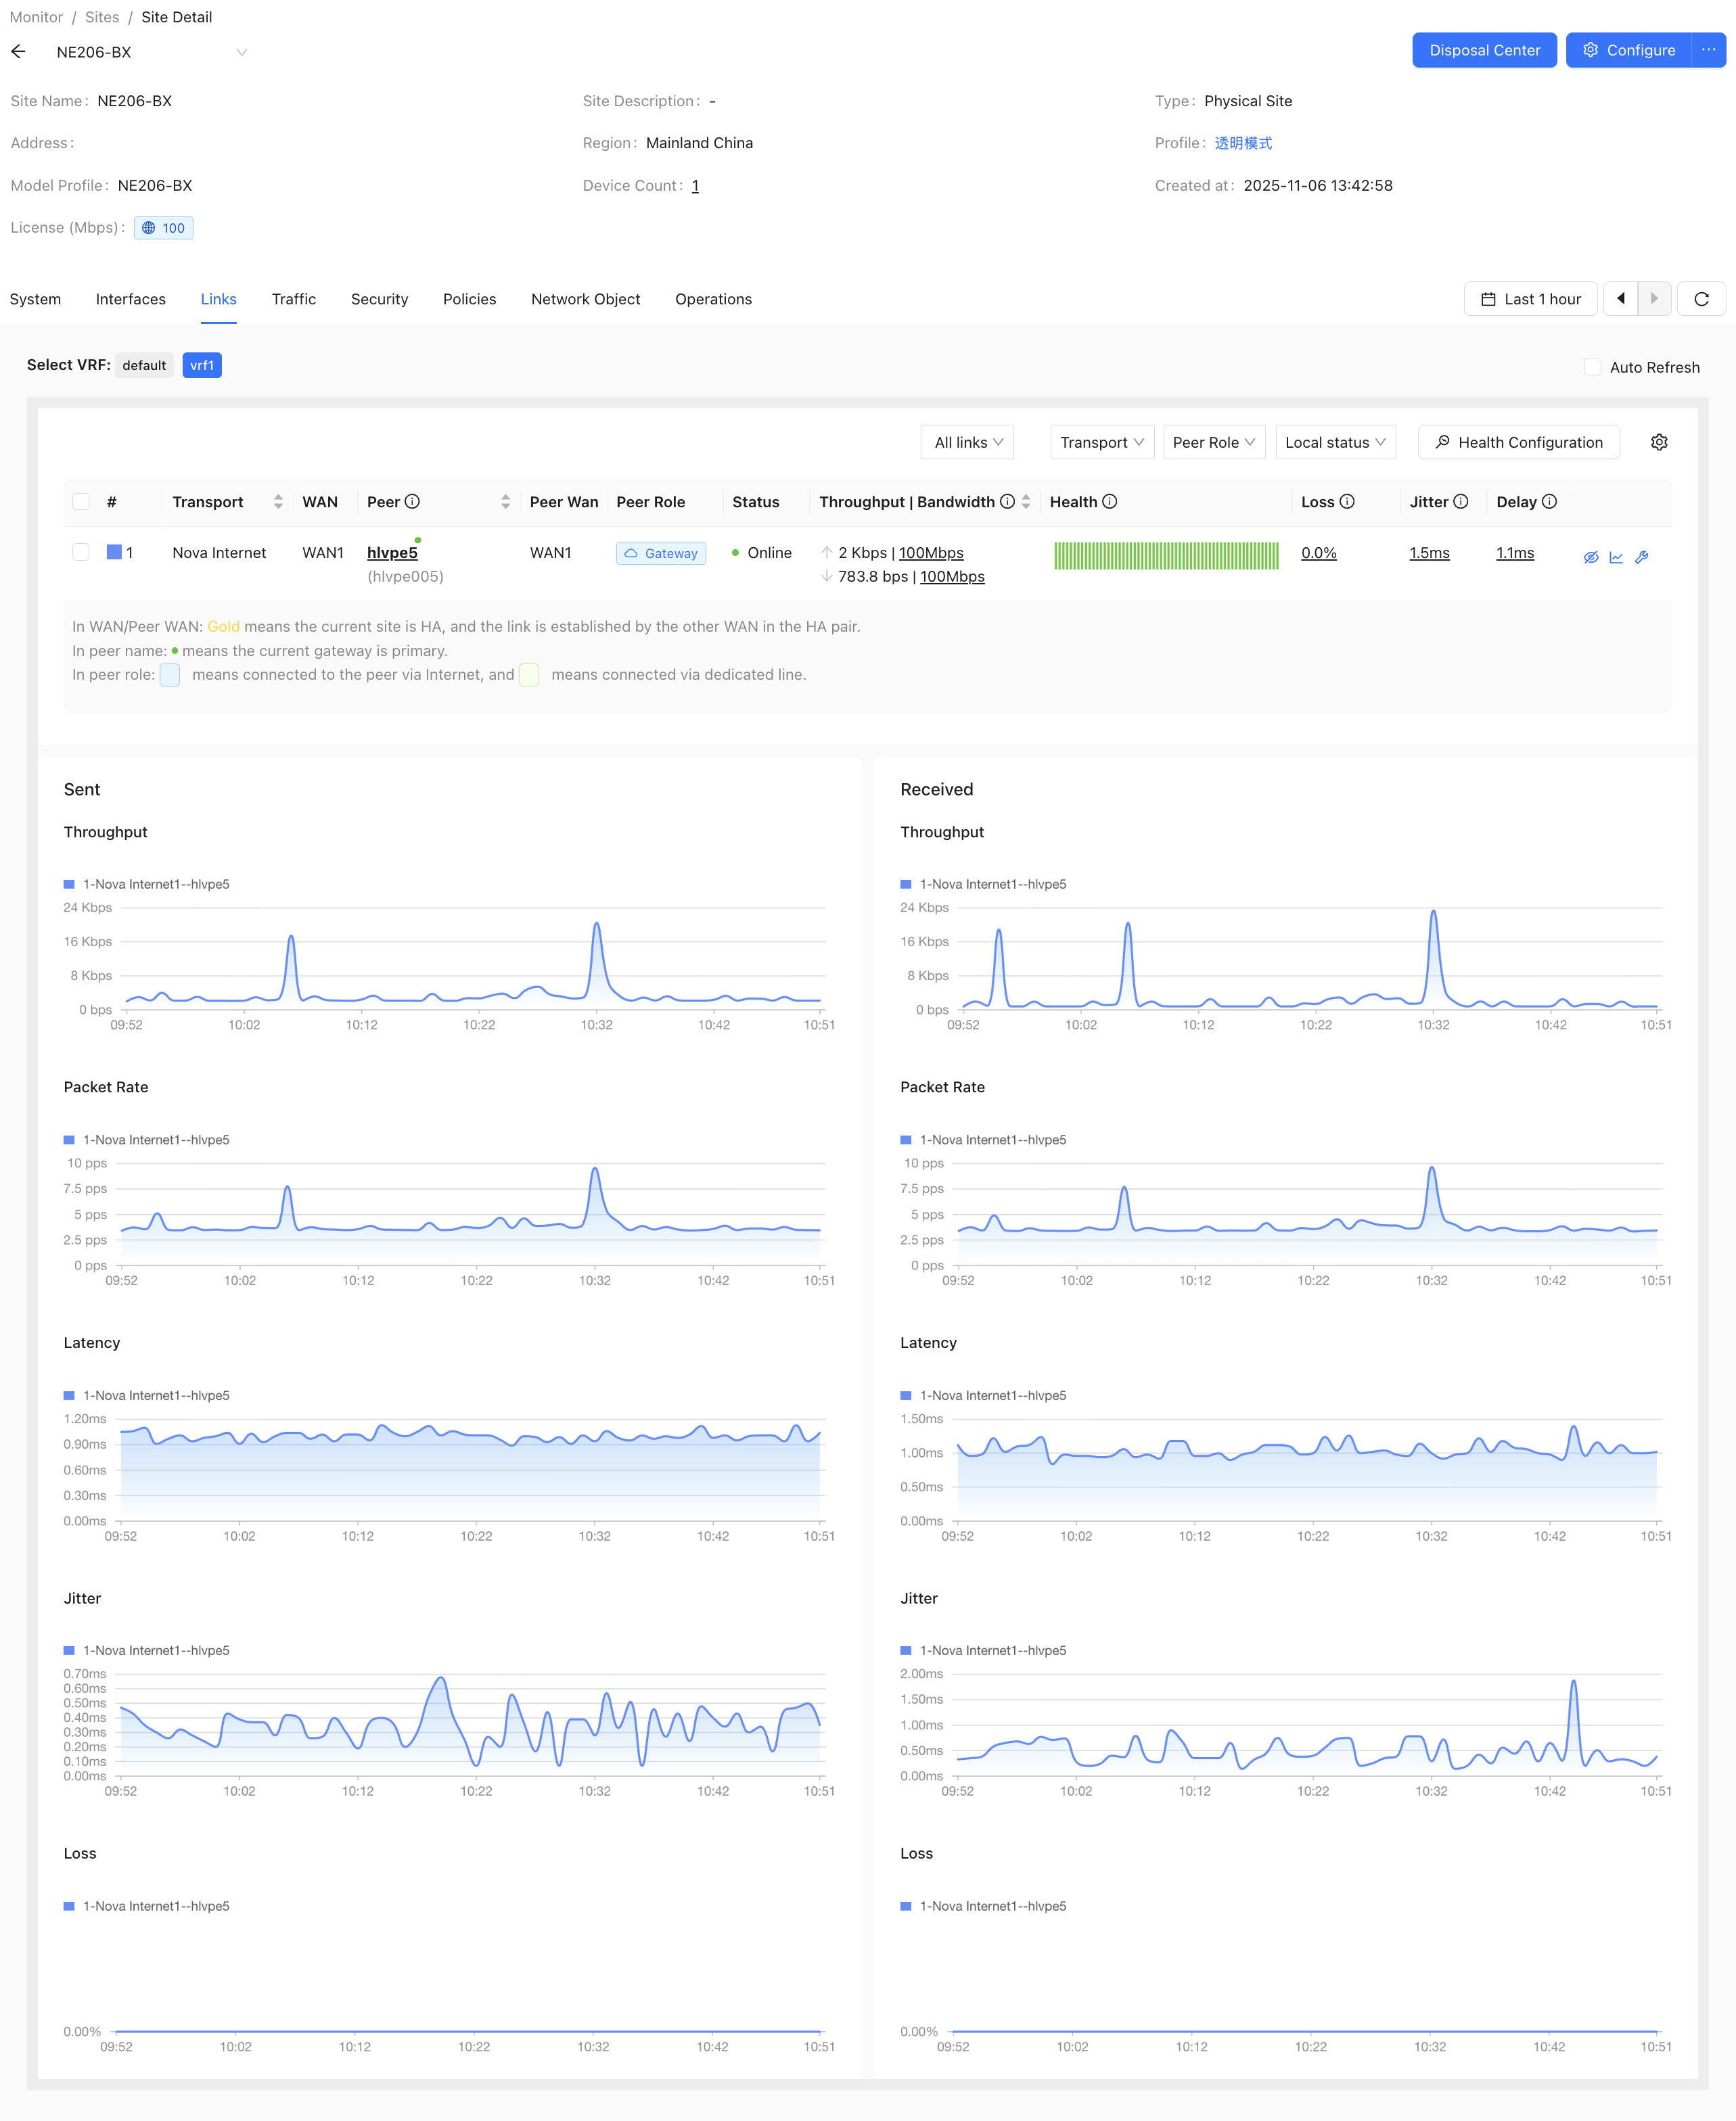This screenshot has width=1736, height=2121.
Task: Switch to the System tab
Action: (x=35, y=299)
